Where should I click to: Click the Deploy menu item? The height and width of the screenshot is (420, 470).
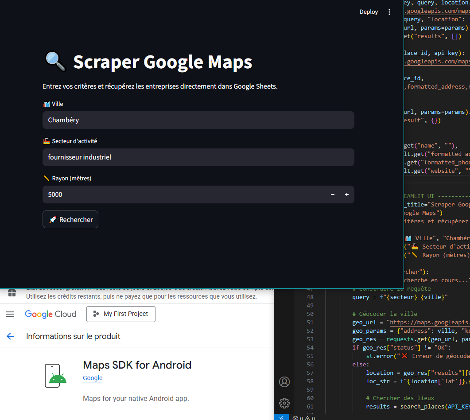[369, 12]
